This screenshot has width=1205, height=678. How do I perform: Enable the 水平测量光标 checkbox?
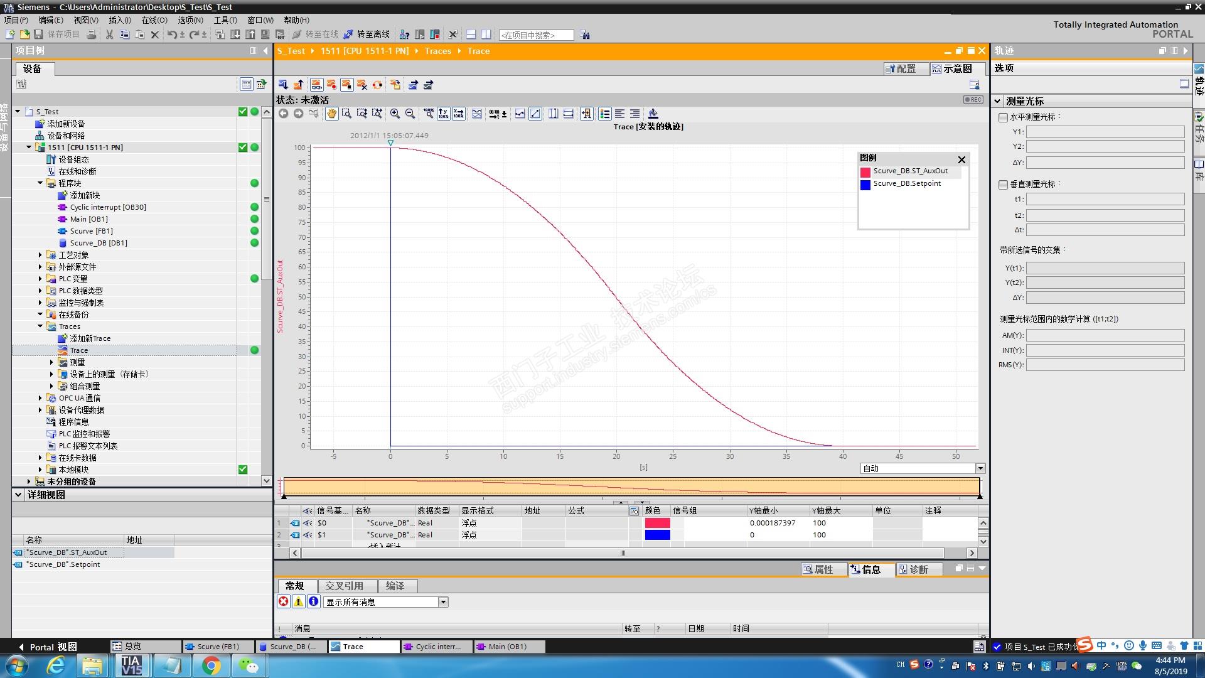(x=1003, y=117)
